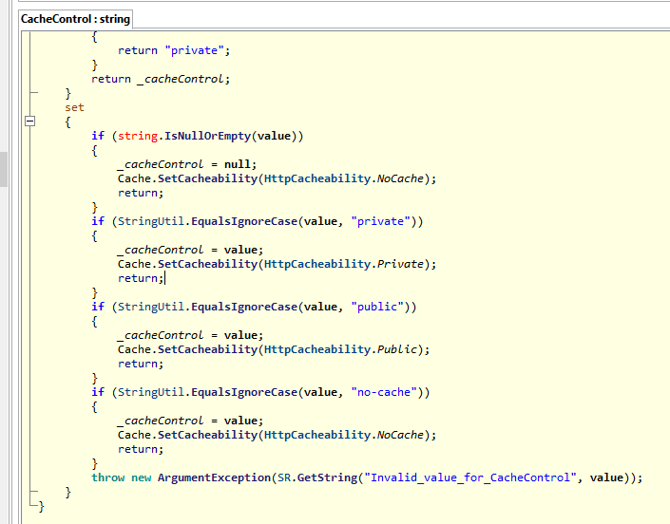Viewport: 670px width, 524px height.
Task: Select the "CacheControl : string" tab
Action: (76, 19)
